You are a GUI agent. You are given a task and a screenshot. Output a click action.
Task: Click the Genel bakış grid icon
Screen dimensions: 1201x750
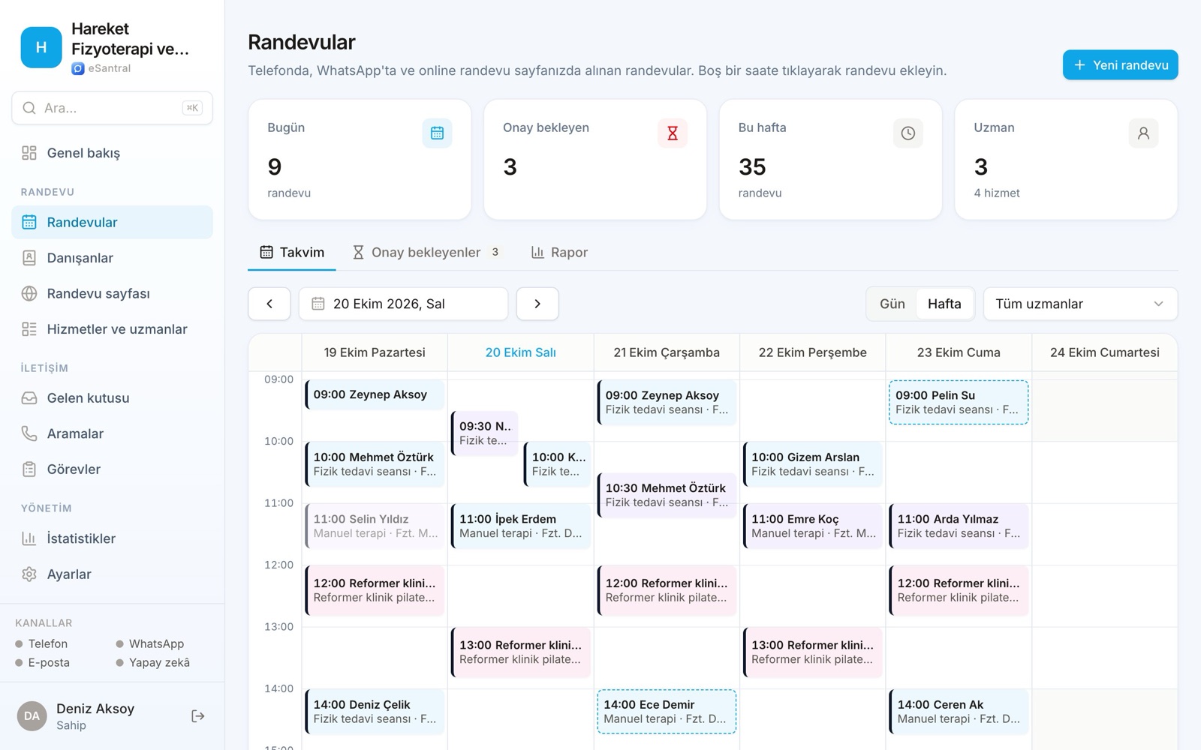click(29, 153)
